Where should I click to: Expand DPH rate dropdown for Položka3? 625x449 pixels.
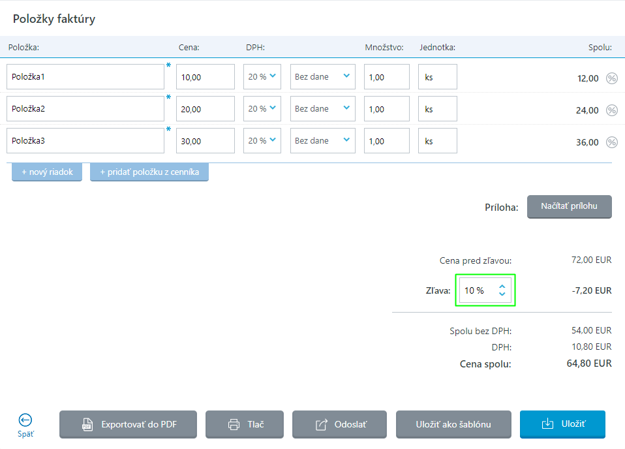point(262,140)
